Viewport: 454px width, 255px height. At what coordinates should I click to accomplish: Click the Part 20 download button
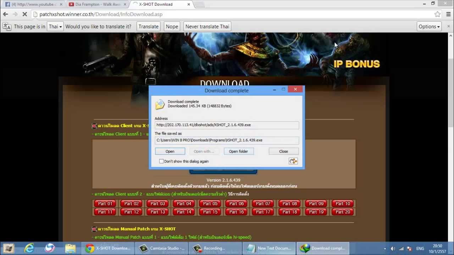click(x=343, y=212)
